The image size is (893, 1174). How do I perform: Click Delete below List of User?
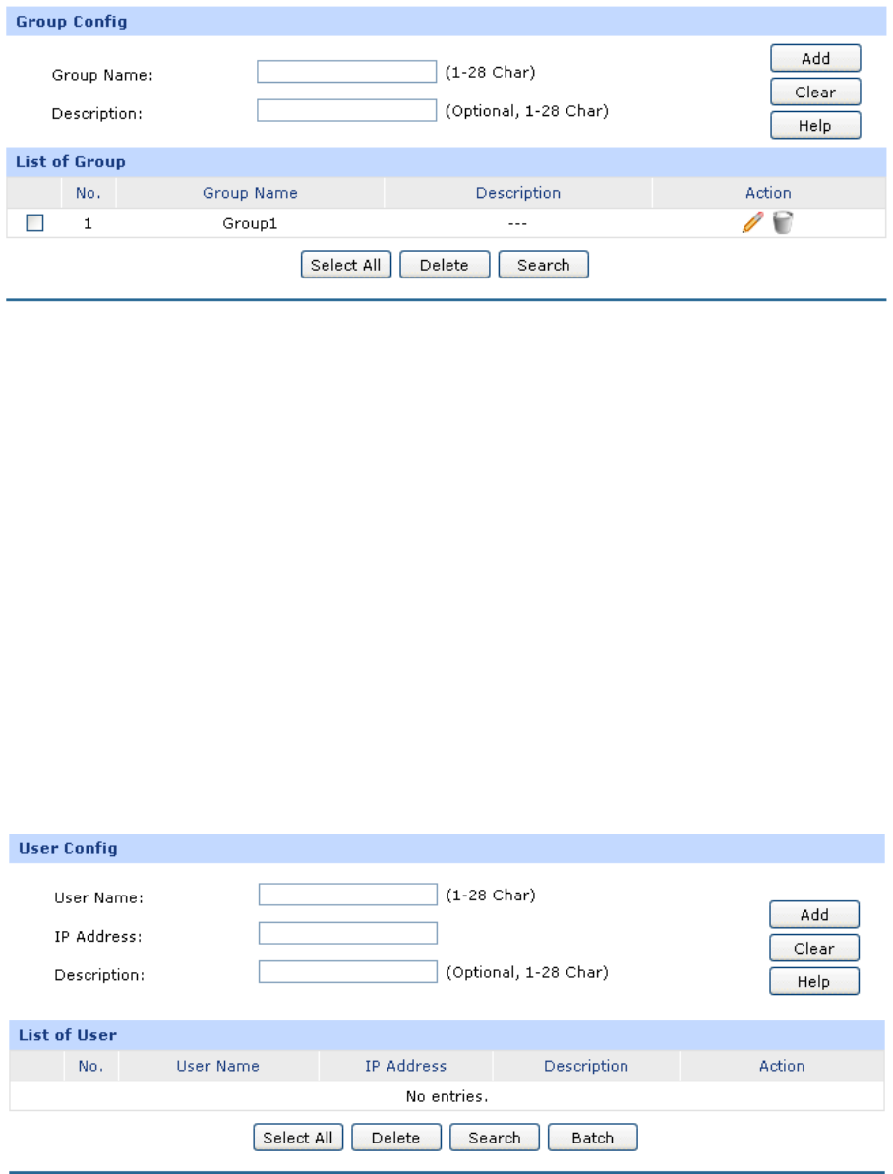coord(396,1138)
